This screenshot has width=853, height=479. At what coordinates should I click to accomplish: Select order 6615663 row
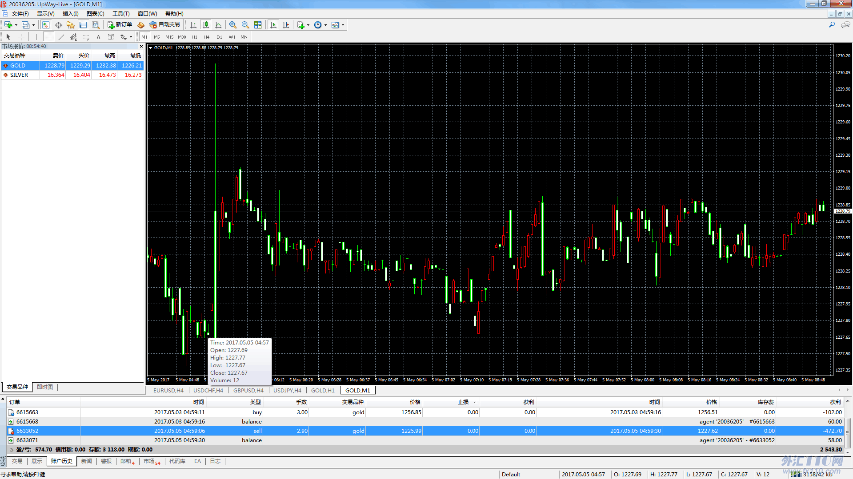[425, 412]
